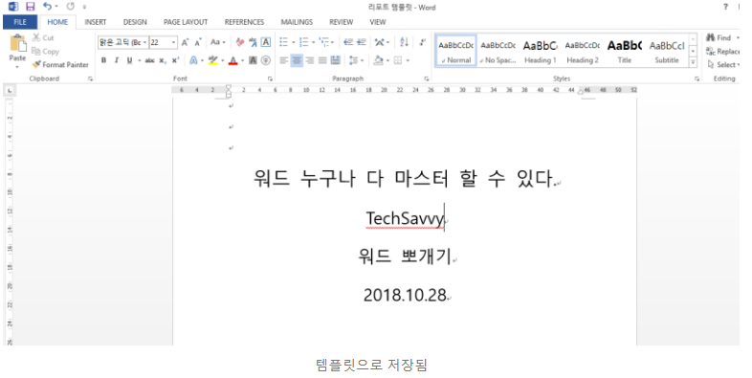Toggle Strikethrough formatting
Image resolution: width=752 pixels, height=378 pixels.
(149, 60)
